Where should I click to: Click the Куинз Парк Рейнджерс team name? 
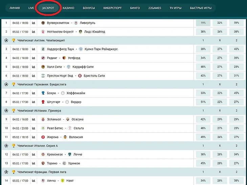click(x=101, y=49)
